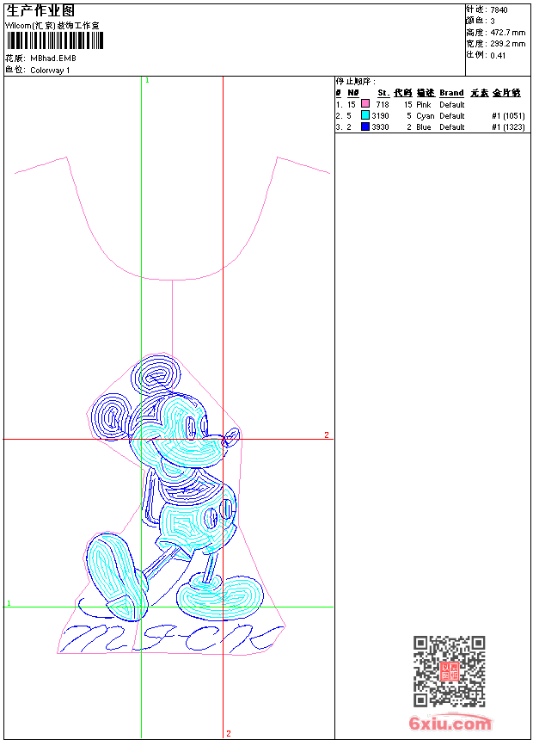Click the red guide label 2 at bottom
533x740 pixels.
click(229, 733)
